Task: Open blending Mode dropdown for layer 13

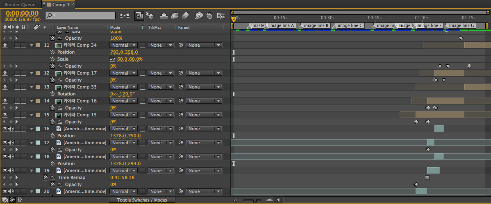Action: [x=123, y=87]
